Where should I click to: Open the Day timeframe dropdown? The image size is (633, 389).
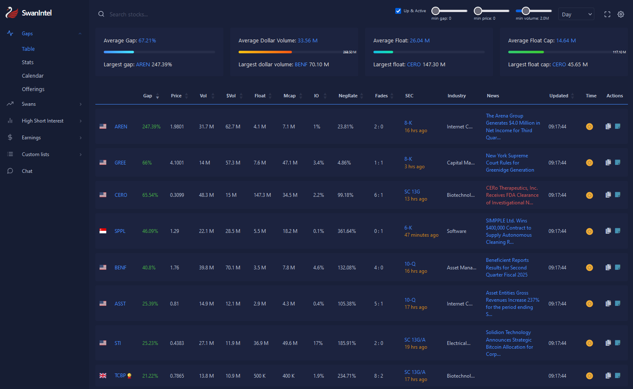(x=576, y=14)
